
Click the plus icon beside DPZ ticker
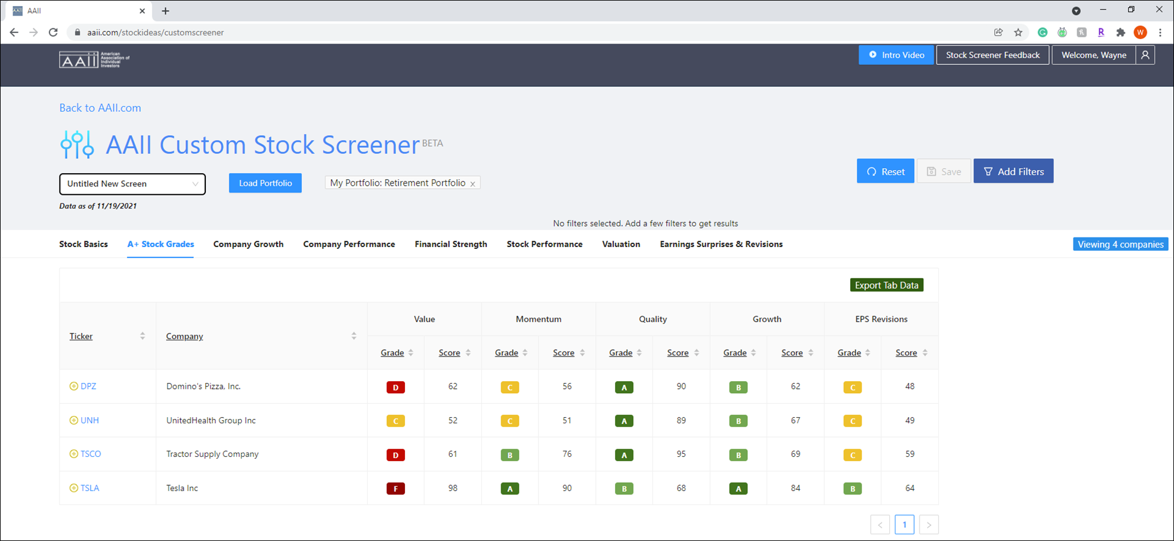(73, 386)
